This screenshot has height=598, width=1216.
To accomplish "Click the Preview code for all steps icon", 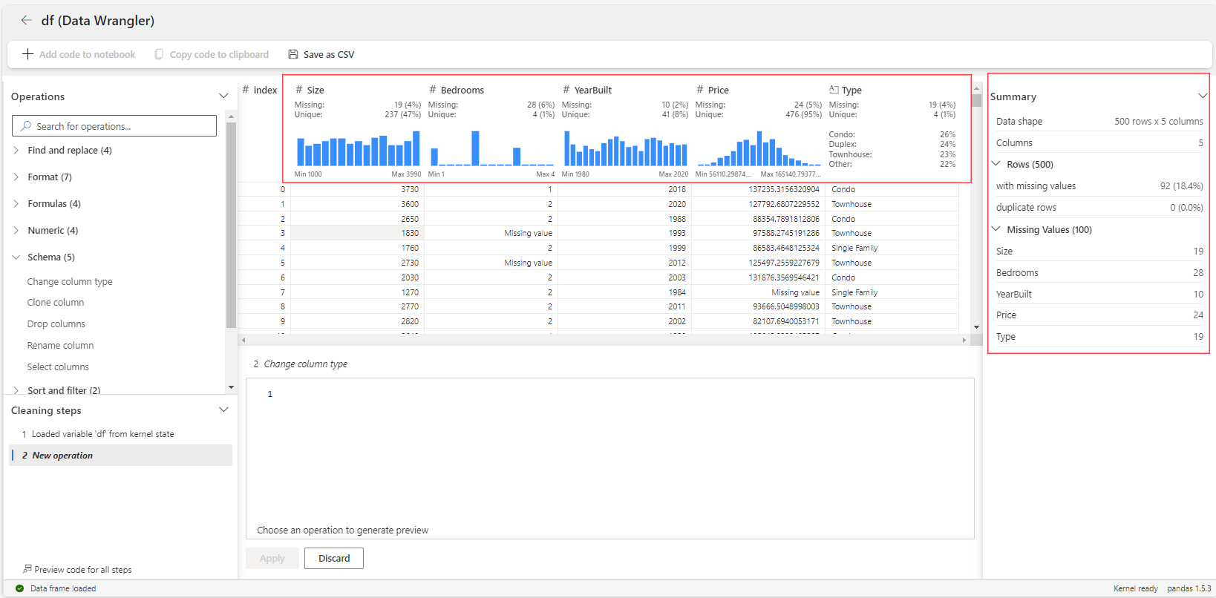I will pyautogui.click(x=27, y=569).
